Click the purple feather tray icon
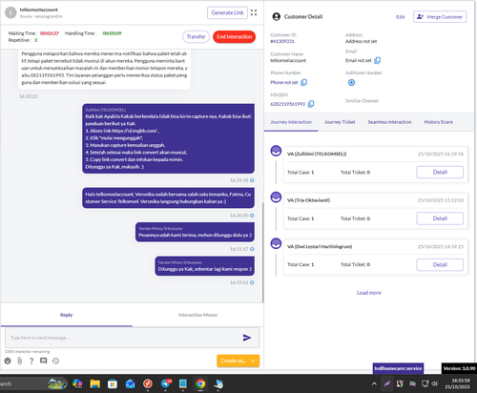Image resolution: width=477 pixels, height=393 pixels. point(386,383)
